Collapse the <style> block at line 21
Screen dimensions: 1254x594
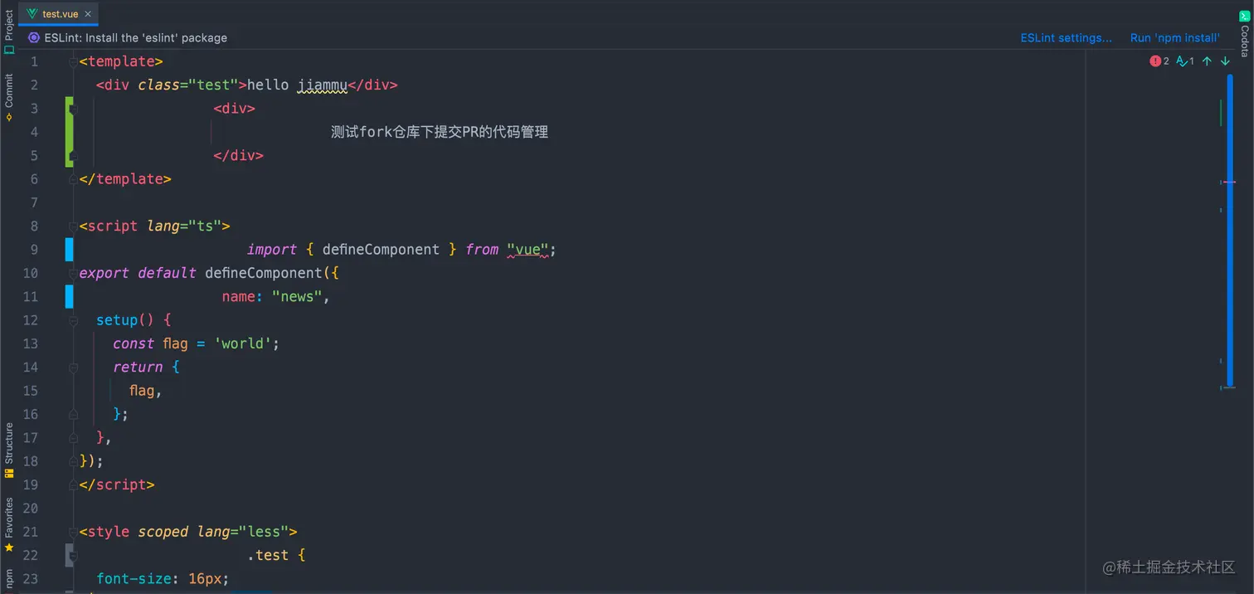click(x=74, y=532)
